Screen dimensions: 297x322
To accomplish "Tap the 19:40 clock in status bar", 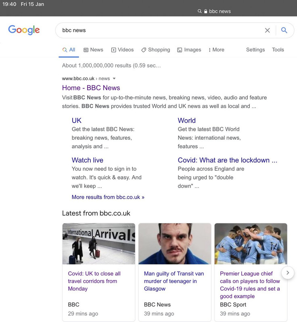I will 9,4.
